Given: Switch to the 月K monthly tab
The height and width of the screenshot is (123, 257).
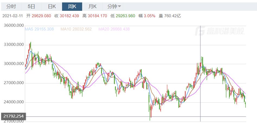Looking at the screenshot, I should (92, 6).
